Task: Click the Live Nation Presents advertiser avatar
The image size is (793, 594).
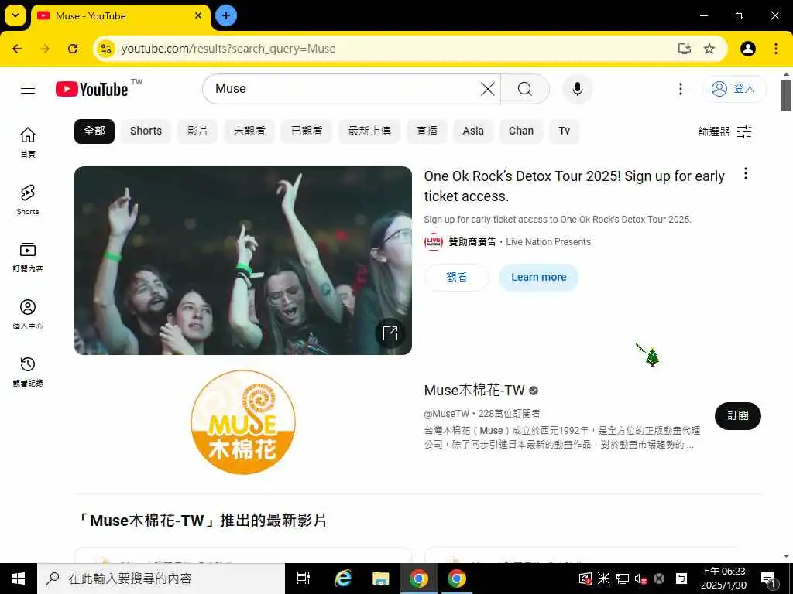Action: 434,242
